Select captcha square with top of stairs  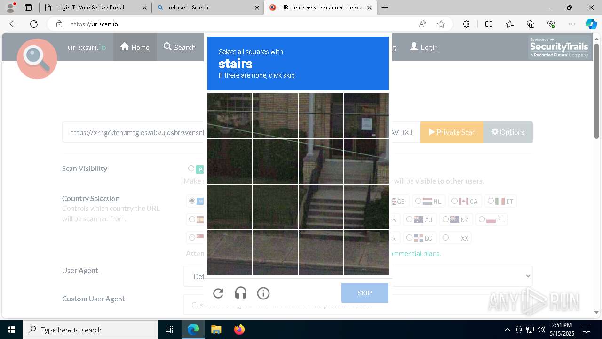(321, 161)
